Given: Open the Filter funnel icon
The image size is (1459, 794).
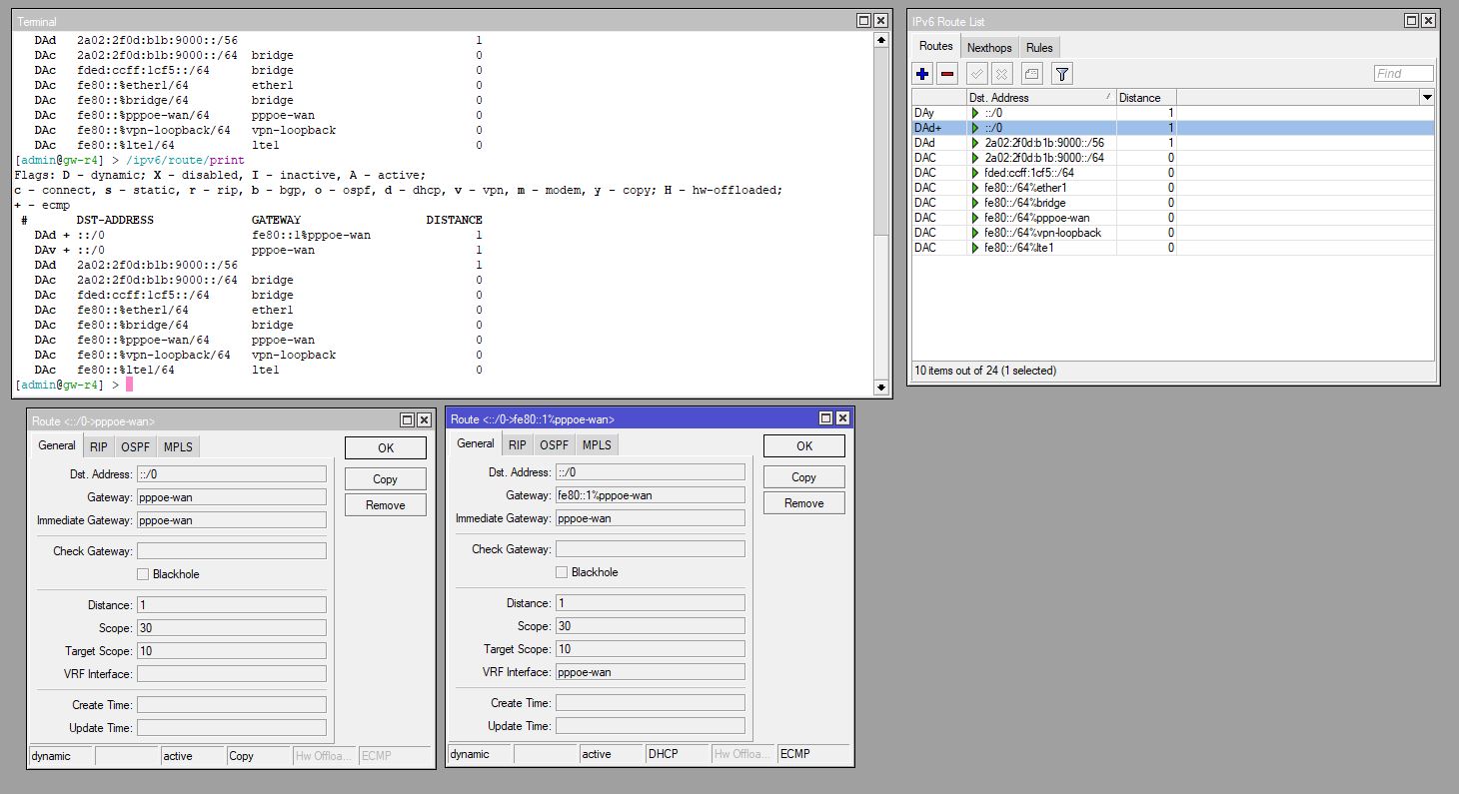Looking at the screenshot, I should click(1062, 74).
